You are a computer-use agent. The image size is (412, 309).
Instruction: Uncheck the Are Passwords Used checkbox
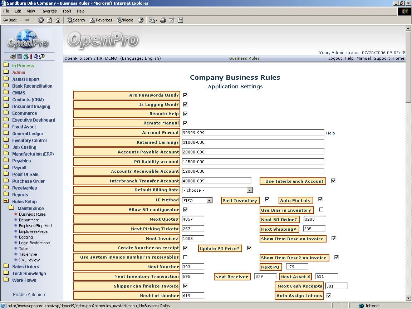coord(185,95)
